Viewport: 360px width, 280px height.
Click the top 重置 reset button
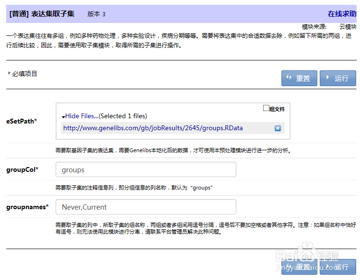[x=299, y=78]
